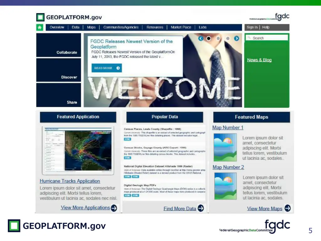Open Communities/Agencies navigation menu
Screen dimensions: 321x241
coord(121,27)
